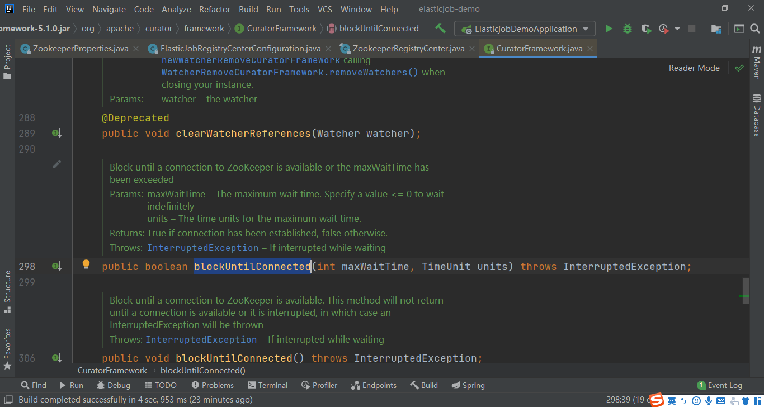Switch to ElasticJobRegistryCenterConfiguration.java tab
The width and height of the screenshot is (764, 407).
point(240,49)
